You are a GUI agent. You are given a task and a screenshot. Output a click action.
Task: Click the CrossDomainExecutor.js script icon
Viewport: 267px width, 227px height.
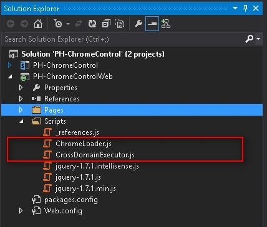(47, 155)
